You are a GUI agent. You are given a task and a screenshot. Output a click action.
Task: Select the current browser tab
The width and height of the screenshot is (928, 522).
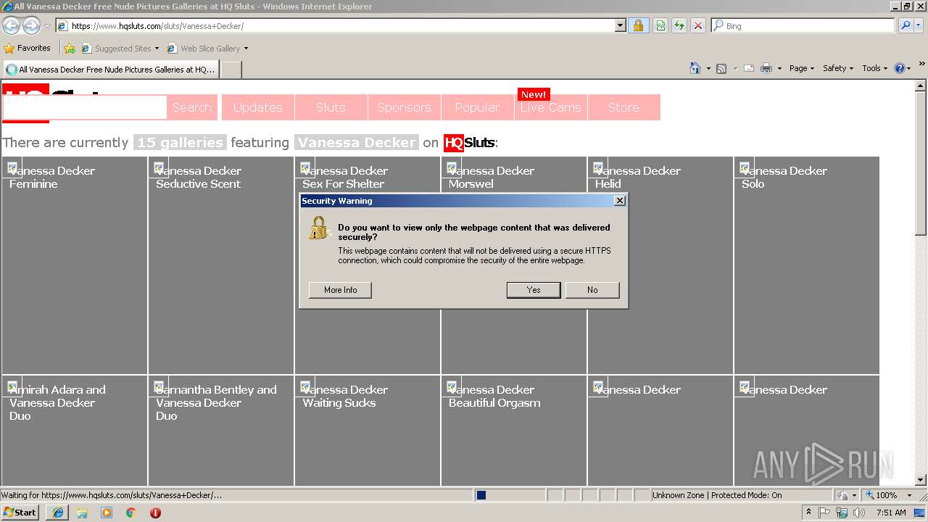(111, 70)
